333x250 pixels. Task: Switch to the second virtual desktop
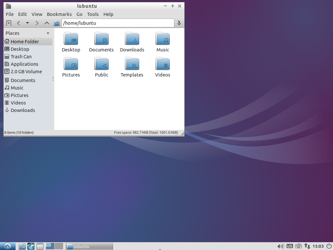[59, 246]
